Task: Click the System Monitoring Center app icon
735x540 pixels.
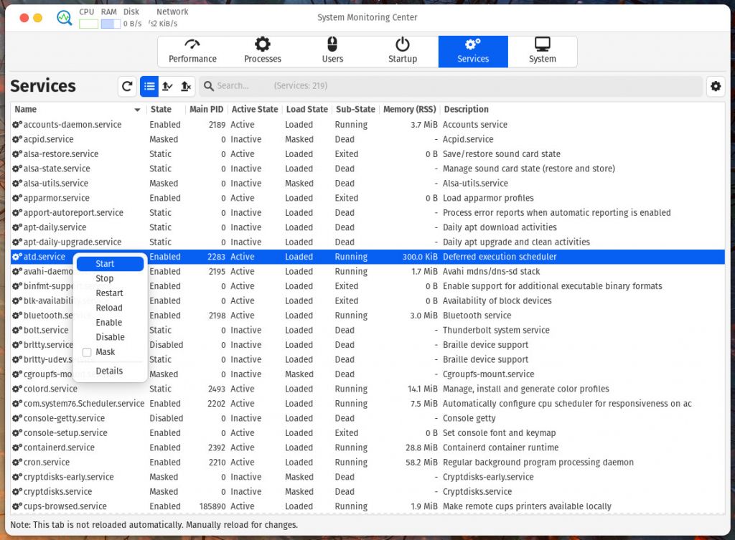Action: [x=63, y=17]
